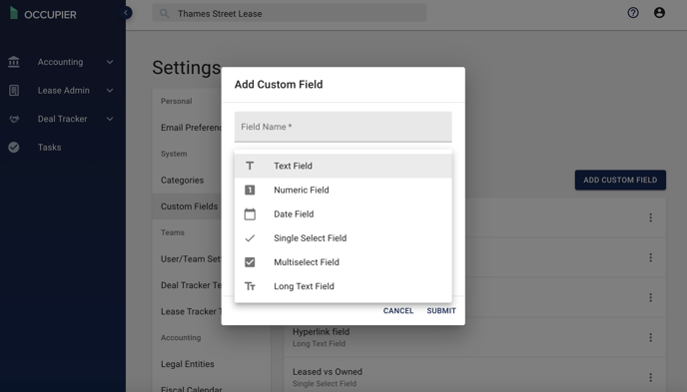This screenshot has width=687, height=392.
Task: Open the three-dot menu for Leased vs Owned
Action: point(651,377)
